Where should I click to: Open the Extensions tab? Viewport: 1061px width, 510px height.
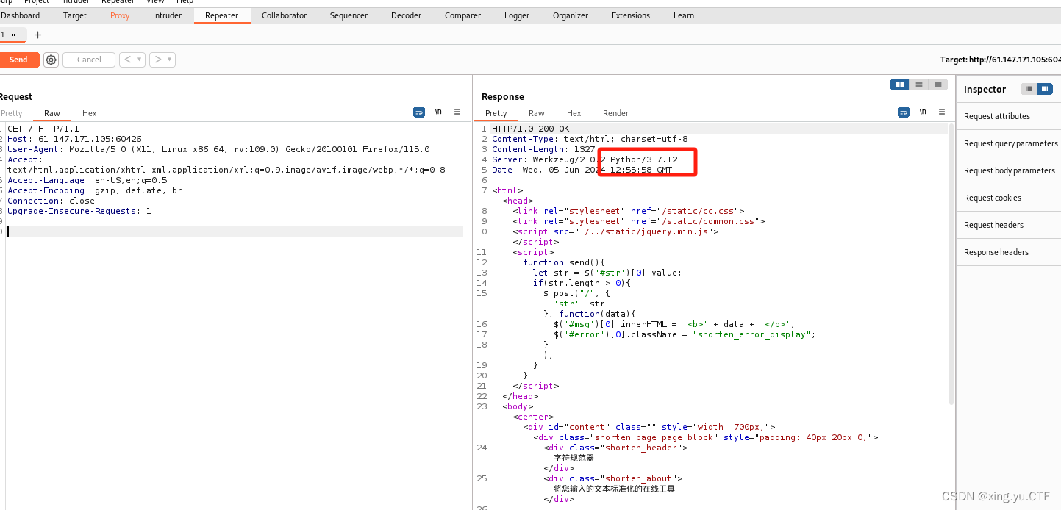click(x=631, y=15)
